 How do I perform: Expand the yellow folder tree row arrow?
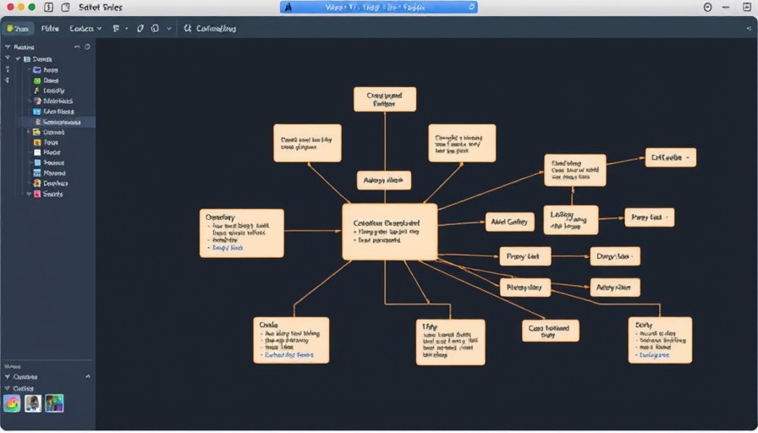28,132
